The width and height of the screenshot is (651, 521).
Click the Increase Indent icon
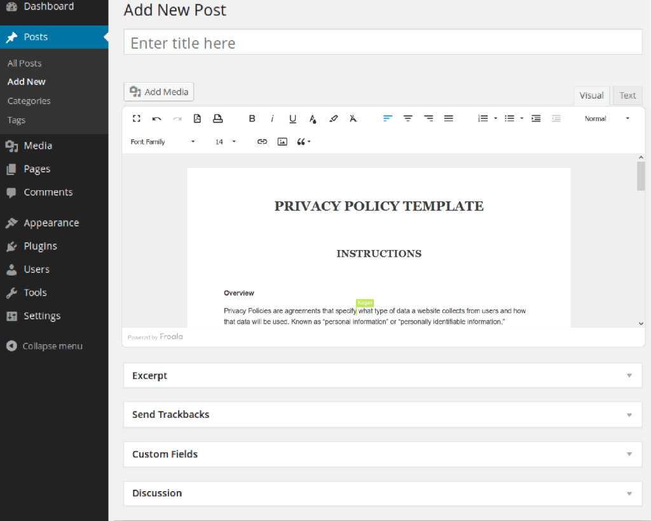(x=535, y=118)
